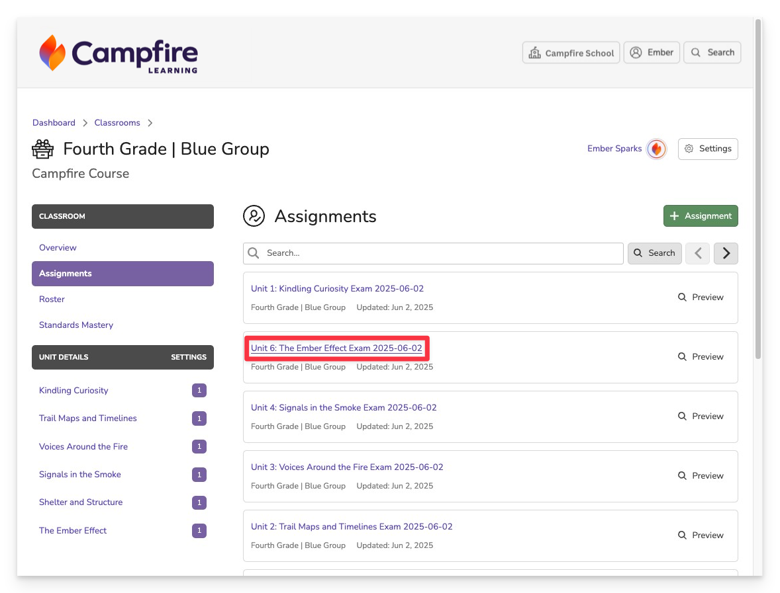Click the Assignments heading person icon
The image size is (780, 593).
[x=254, y=216]
